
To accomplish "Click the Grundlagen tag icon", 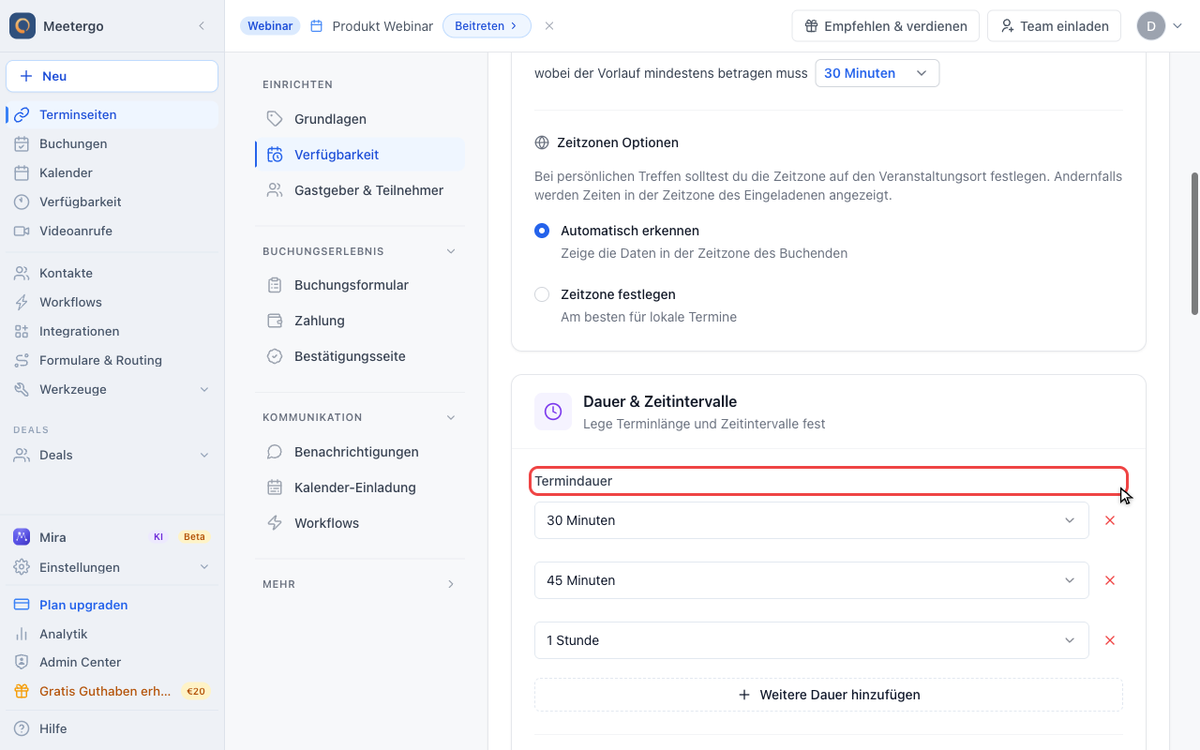I will tap(275, 119).
